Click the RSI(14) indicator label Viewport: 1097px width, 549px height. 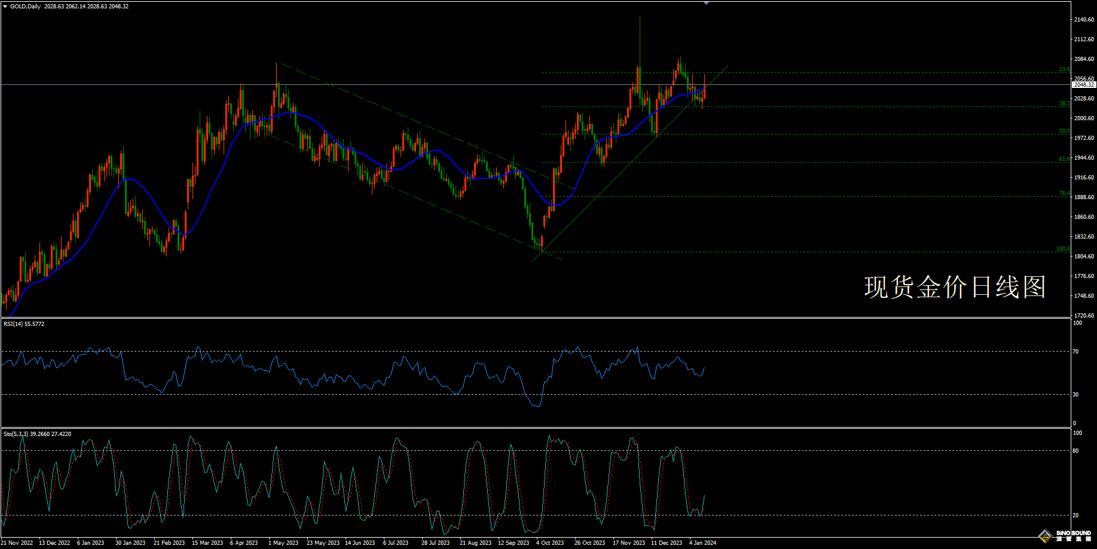click(x=24, y=324)
